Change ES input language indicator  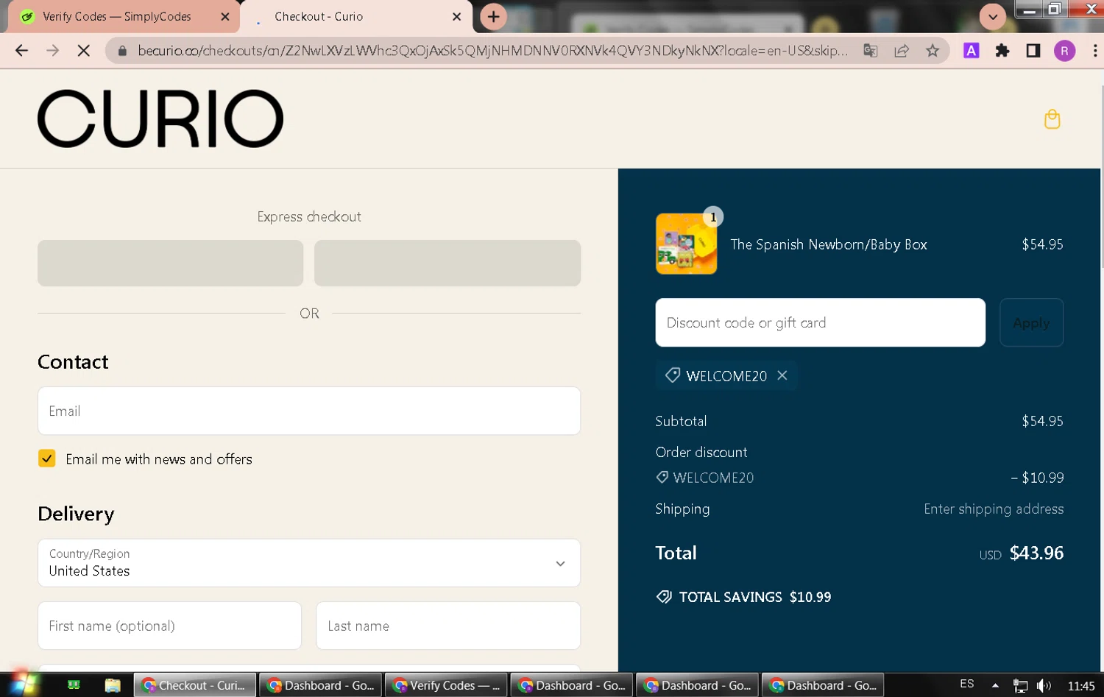pos(967,684)
